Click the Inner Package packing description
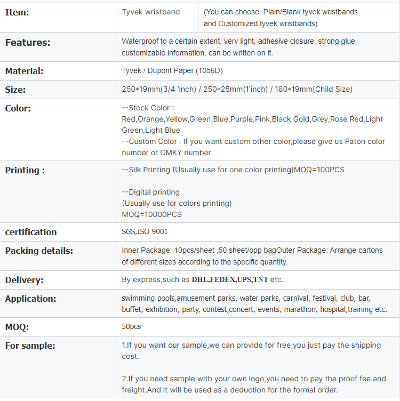400x401 pixels. pos(252,256)
